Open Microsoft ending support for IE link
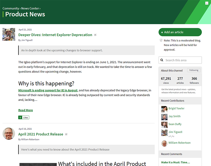Screen dimensions: 211x166 tap(48, 90)
